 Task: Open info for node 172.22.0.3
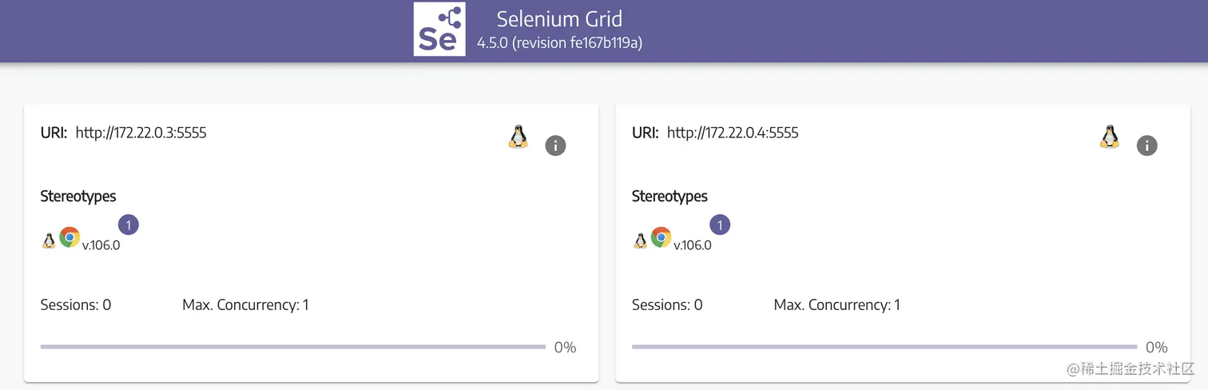point(555,145)
